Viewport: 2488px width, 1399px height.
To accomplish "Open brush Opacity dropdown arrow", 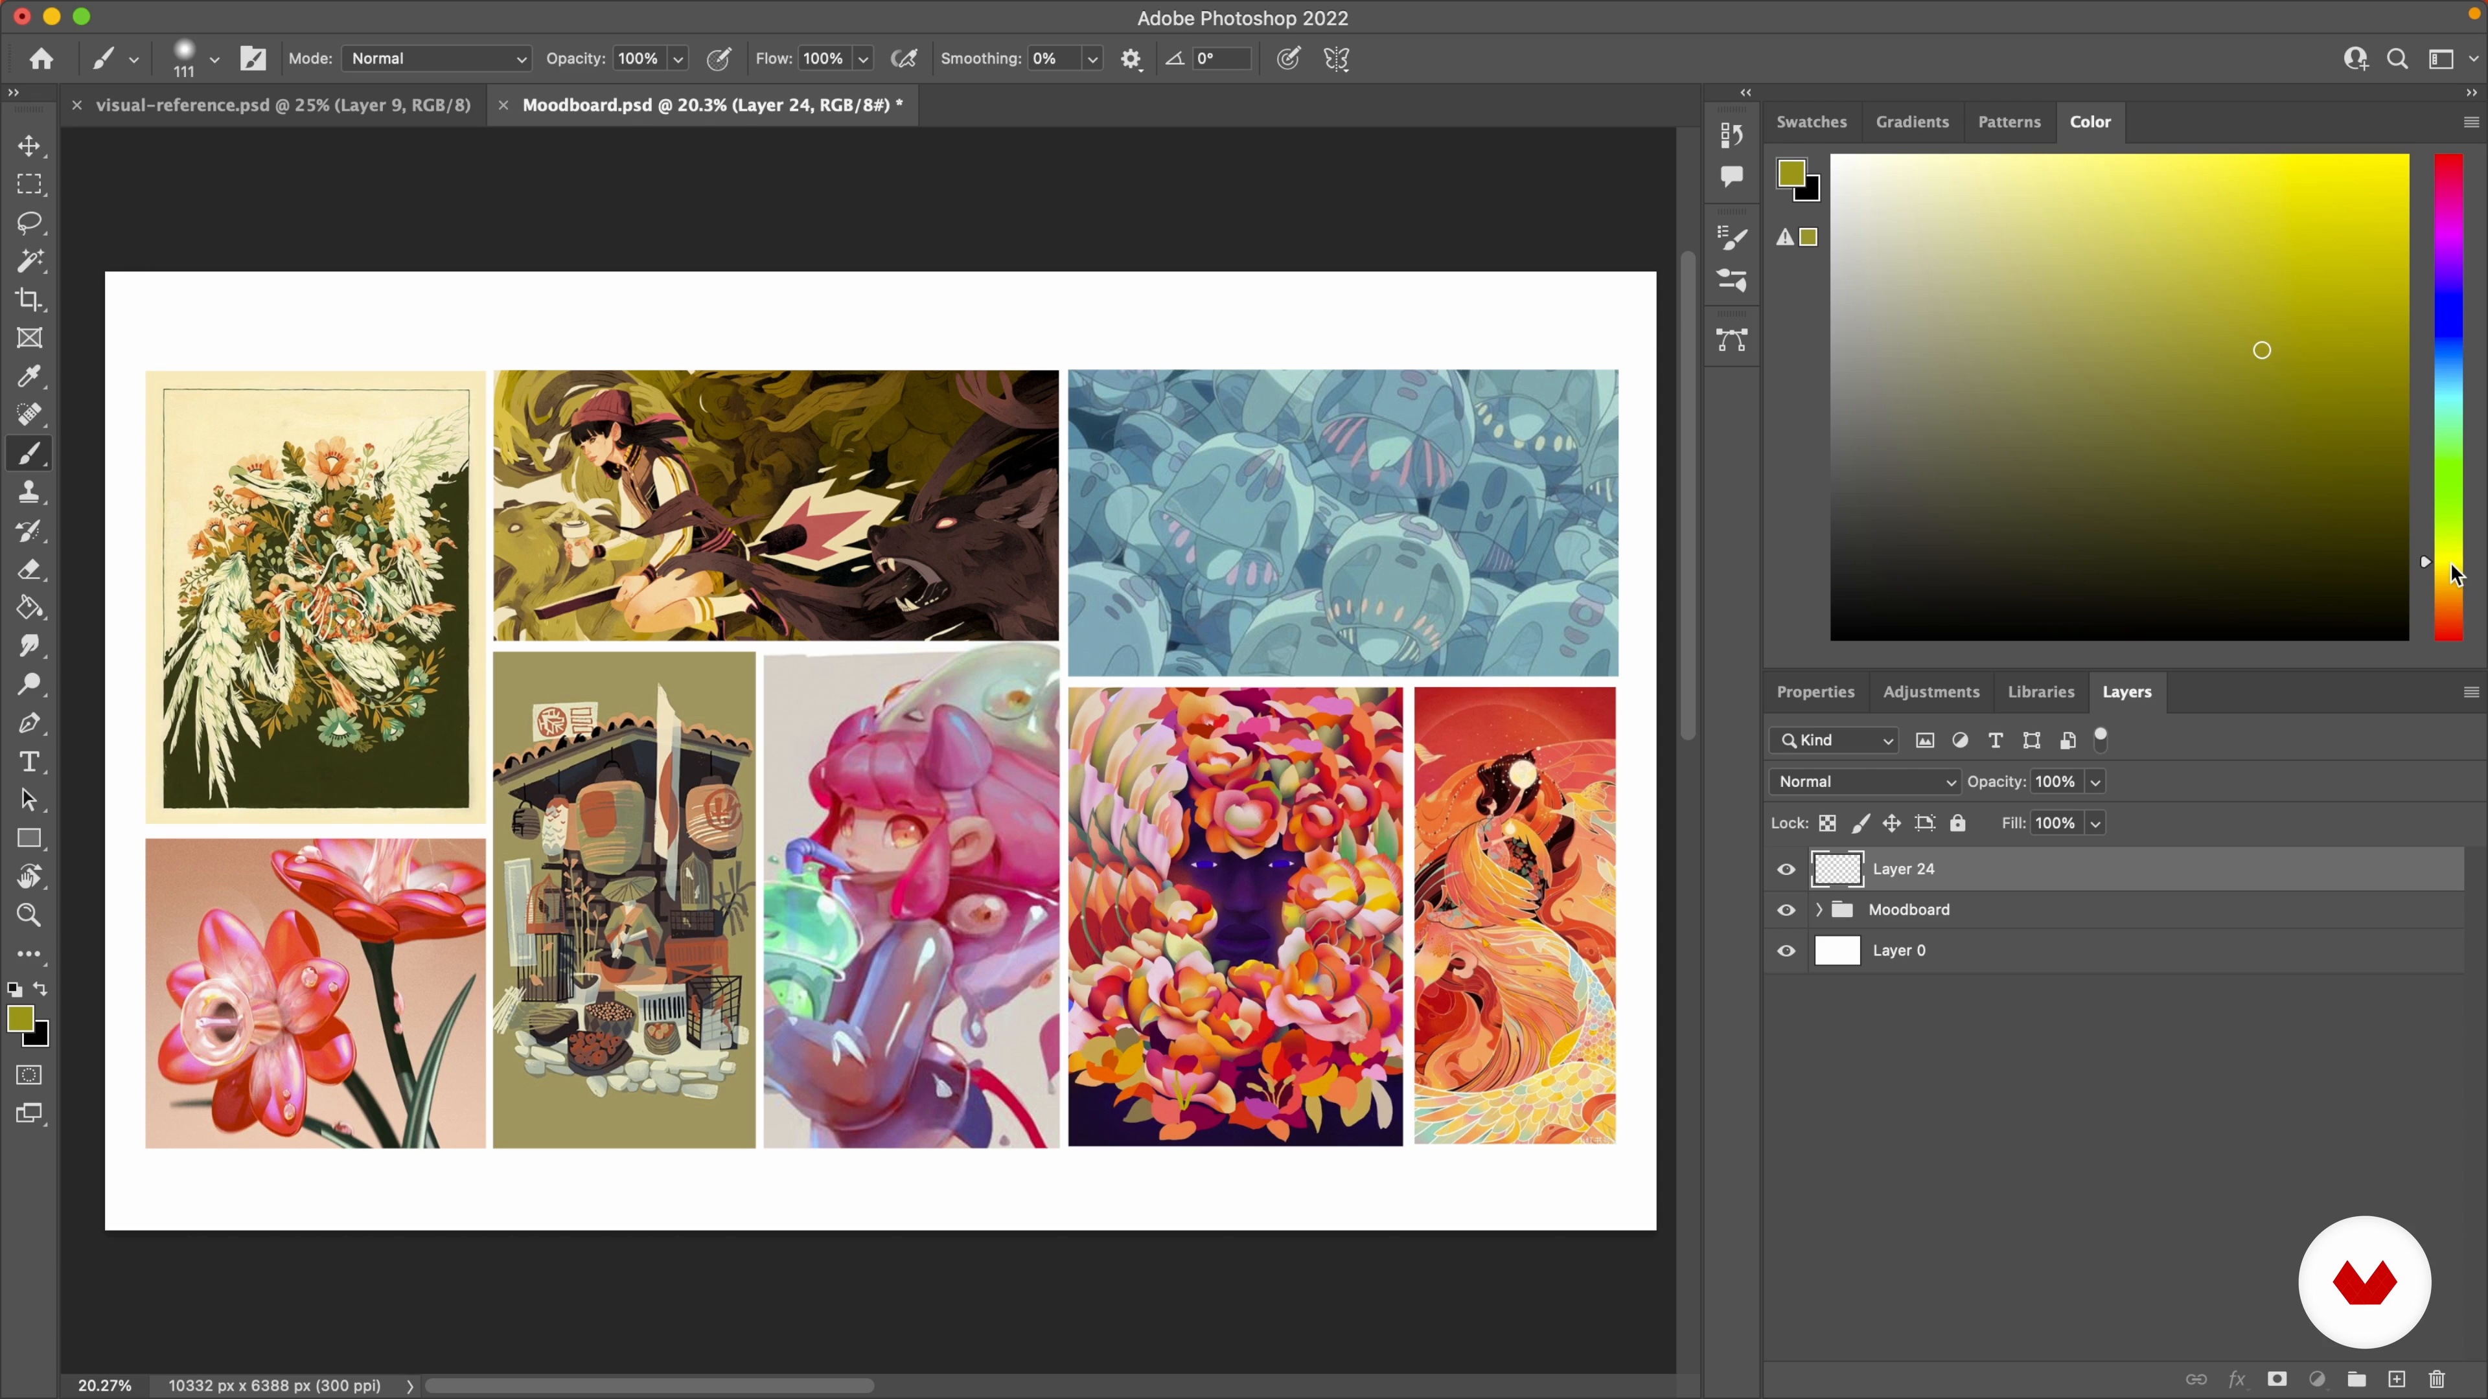I will click(679, 59).
